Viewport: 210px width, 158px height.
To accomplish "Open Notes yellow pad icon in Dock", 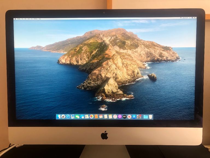I will pos(110,117).
